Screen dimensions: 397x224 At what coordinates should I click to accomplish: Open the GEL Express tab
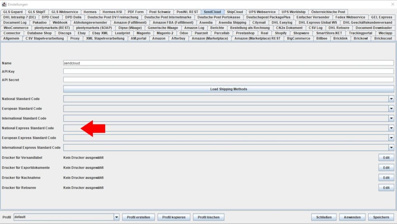(x=381, y=17)
